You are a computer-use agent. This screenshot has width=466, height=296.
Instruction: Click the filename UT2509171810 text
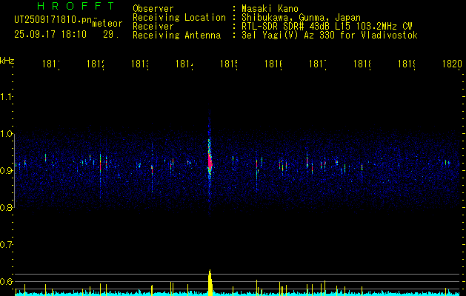(53, 20)
